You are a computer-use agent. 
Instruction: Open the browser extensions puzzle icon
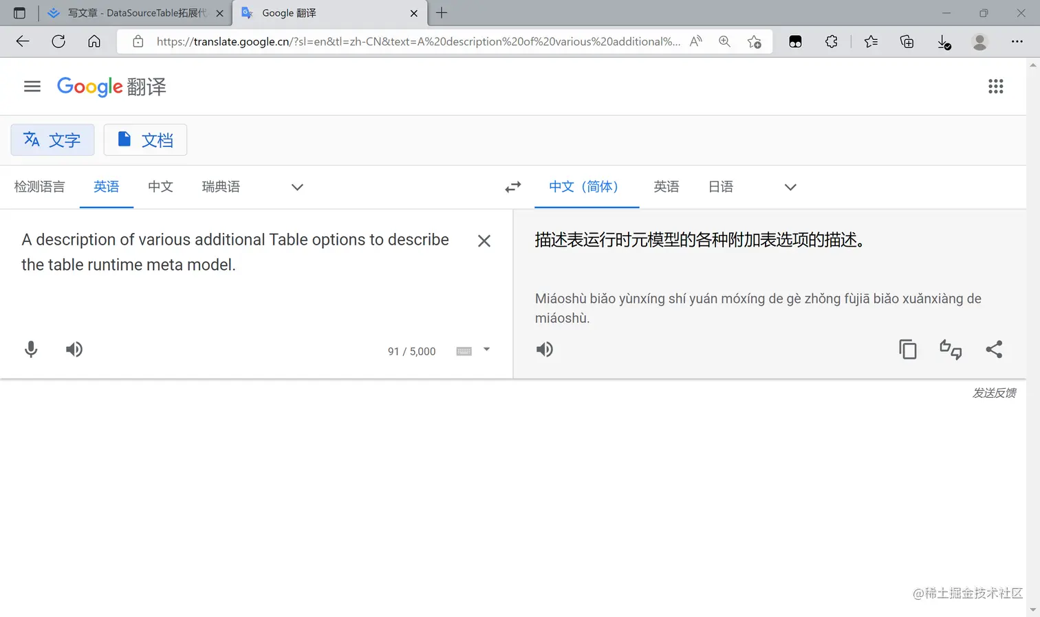(832, 41)
